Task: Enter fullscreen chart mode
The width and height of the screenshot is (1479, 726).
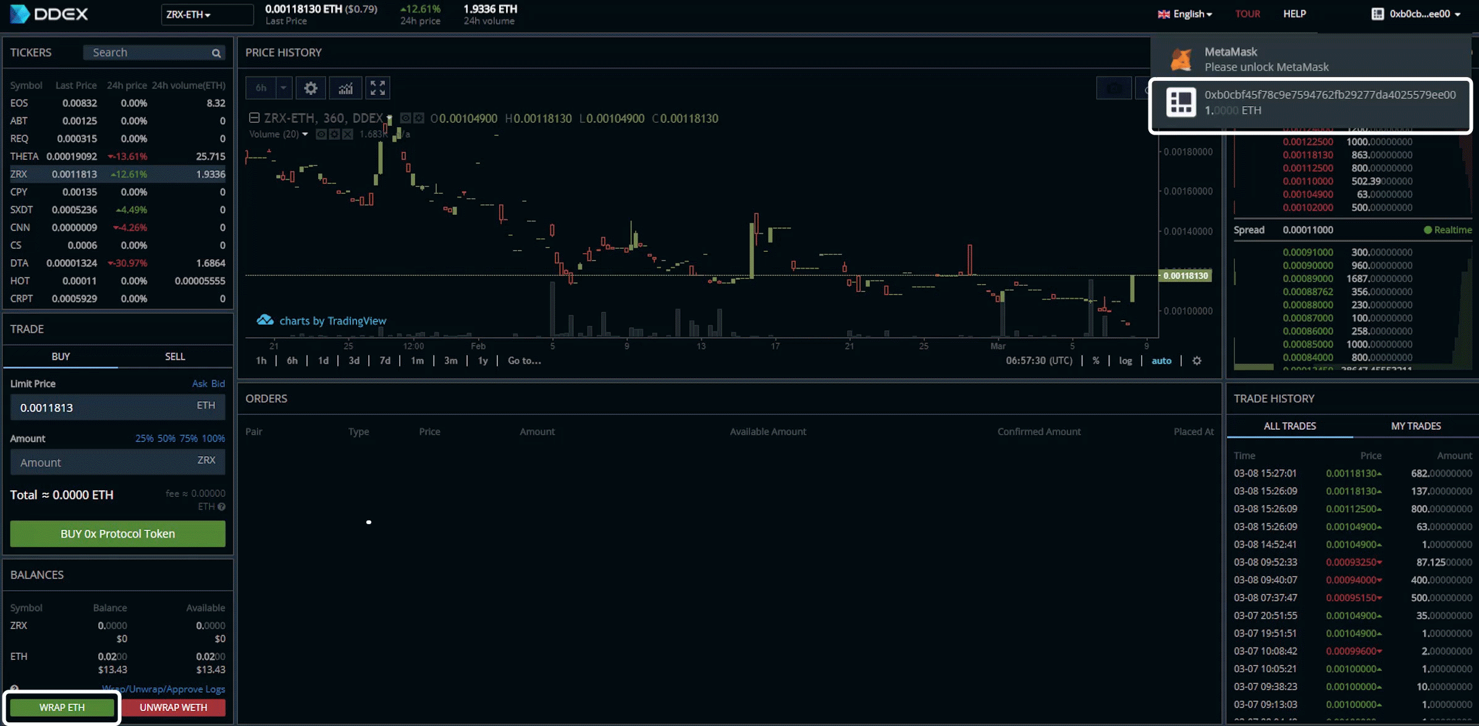Action: click(x=377, y=88)
